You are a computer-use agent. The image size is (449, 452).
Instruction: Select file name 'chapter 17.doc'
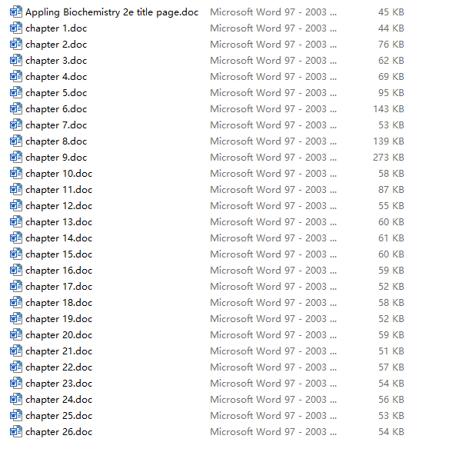59,287
